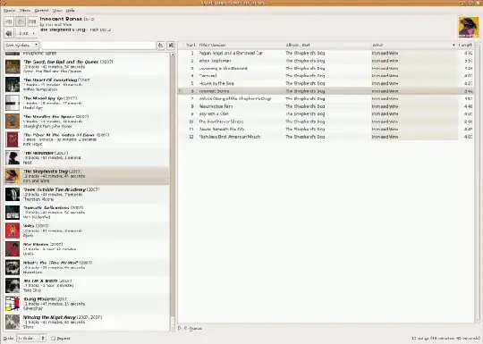Open the album list preferences icon

(171, 46)
